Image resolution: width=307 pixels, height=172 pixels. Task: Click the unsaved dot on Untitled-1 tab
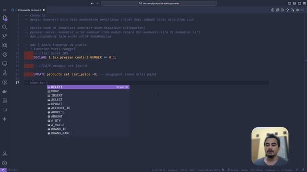[44, 10]
